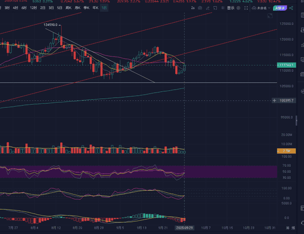The image size is (304, 234).
Task: Select the 12时 interval
Action: click(x=33, y=9)
